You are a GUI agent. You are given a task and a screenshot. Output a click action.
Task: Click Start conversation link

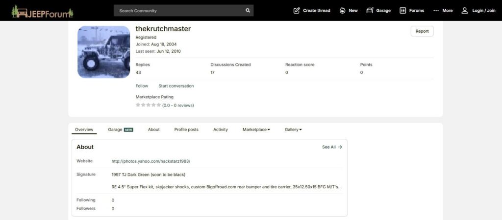point(176,86)
